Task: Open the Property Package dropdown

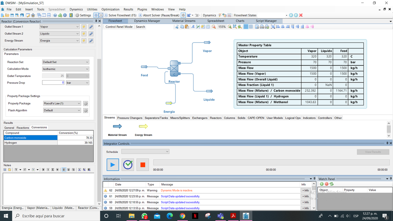Action: click(62, 103)
